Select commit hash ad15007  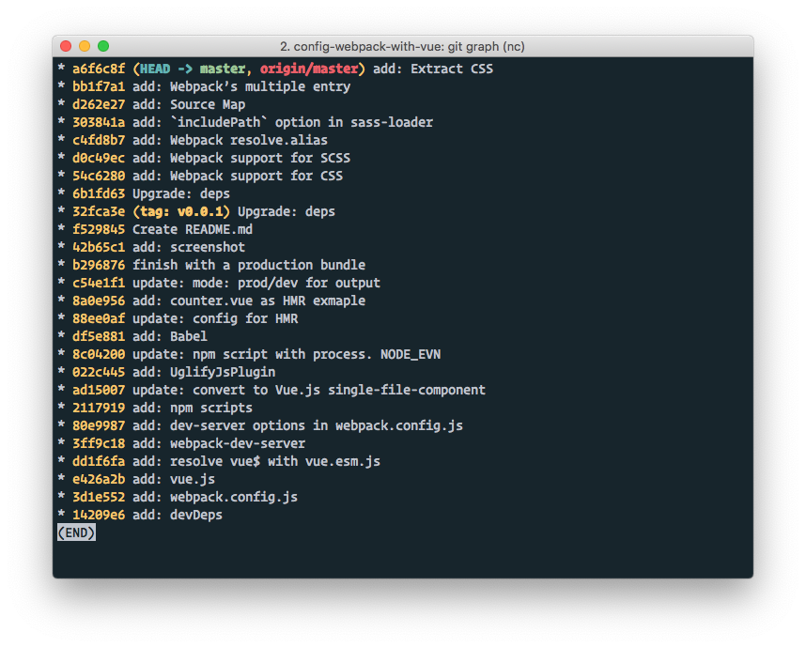(x=99, y=390)
